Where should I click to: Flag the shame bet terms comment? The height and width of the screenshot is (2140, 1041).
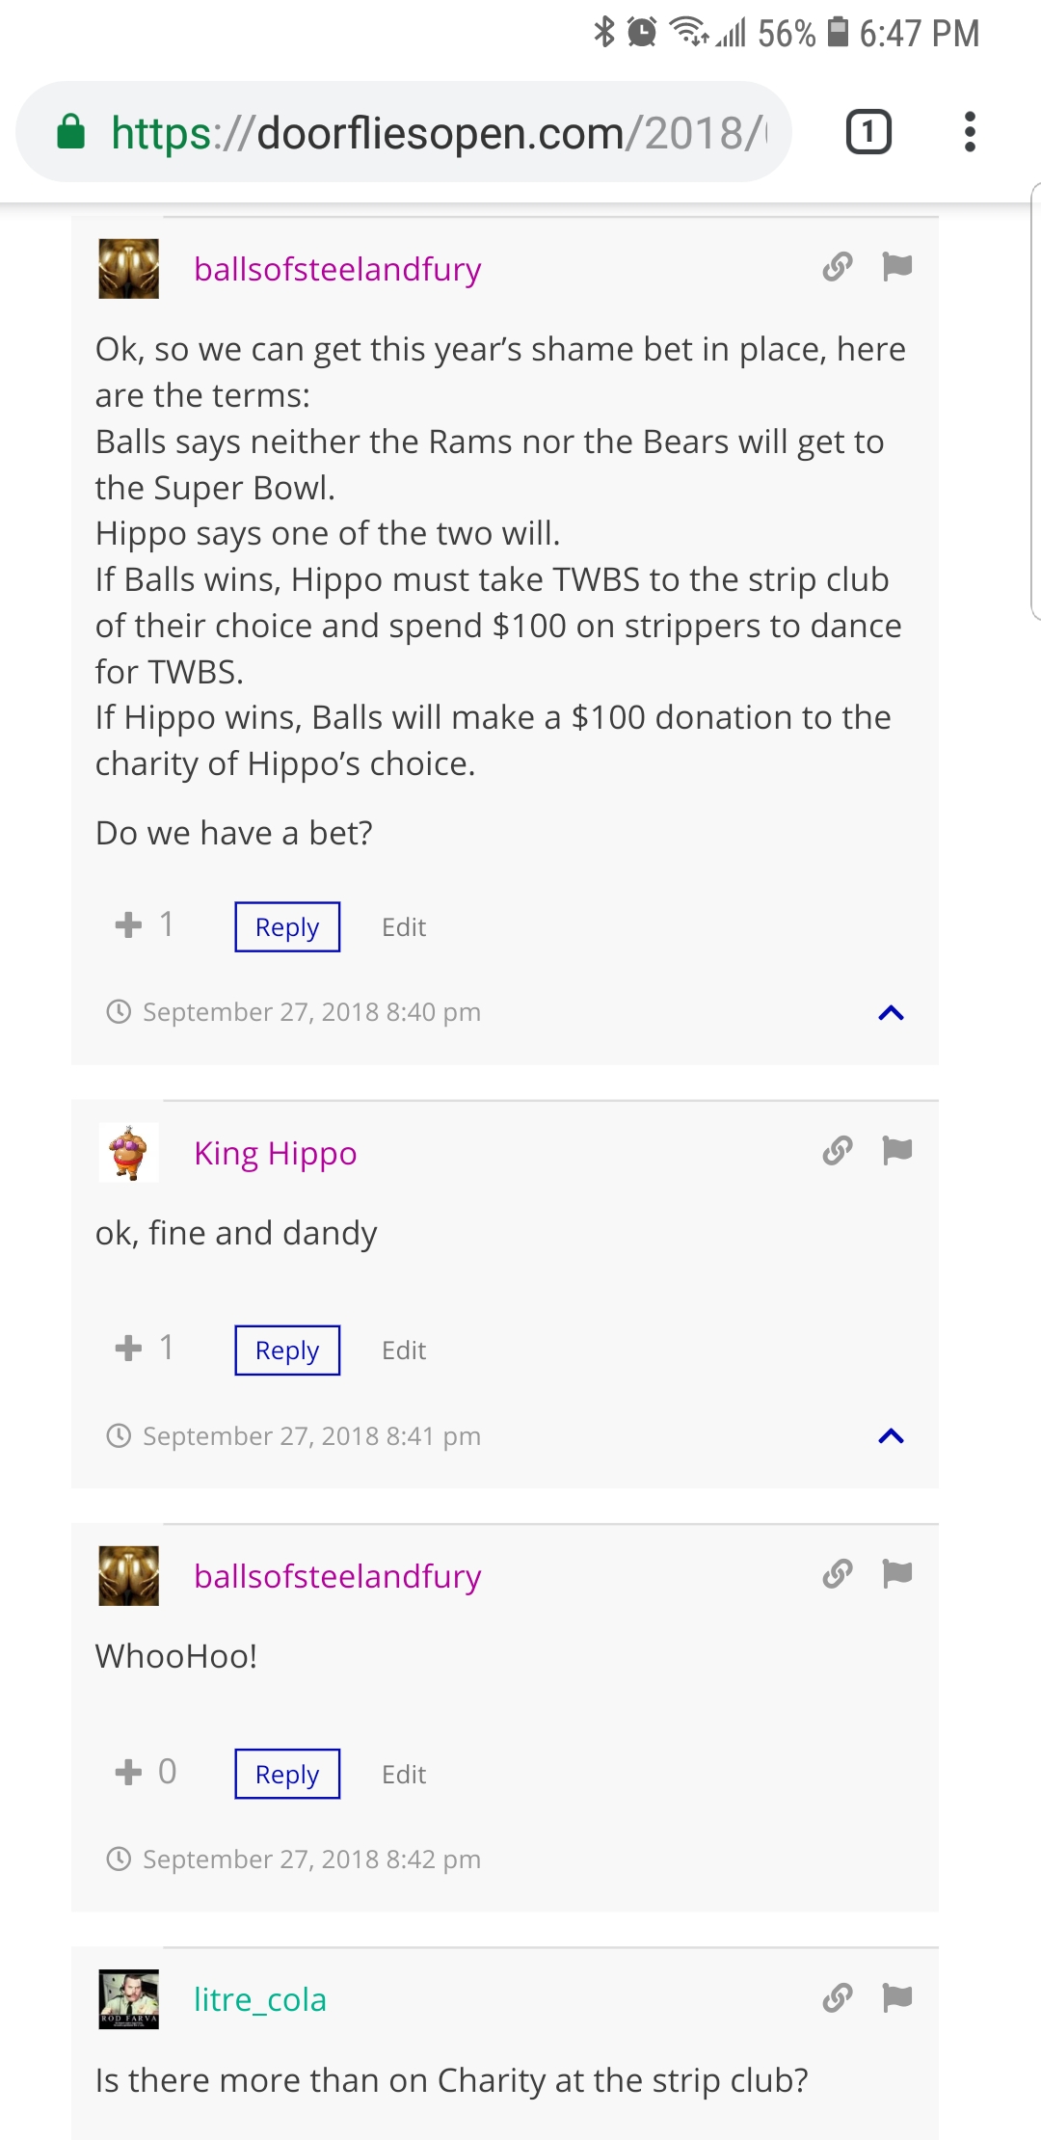coord(896,266)
